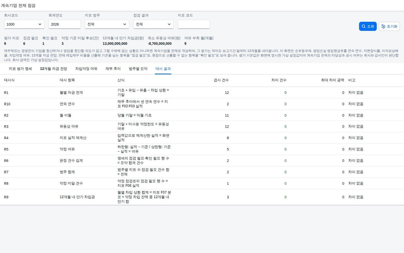The width and height of the screenshot is (404, 253).
Task: Select the 범주별 요약 tab
Action: 138,69
